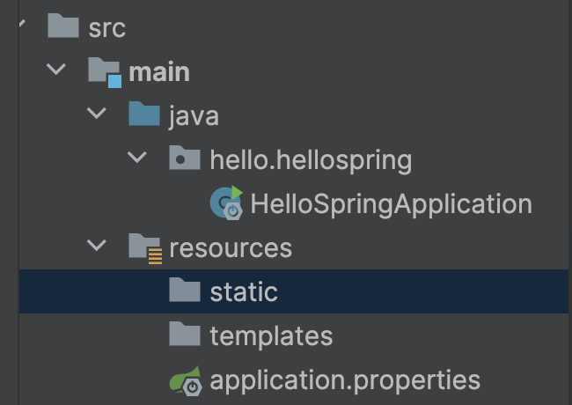Click the resources root folder icon

click(x=144, y=247)
